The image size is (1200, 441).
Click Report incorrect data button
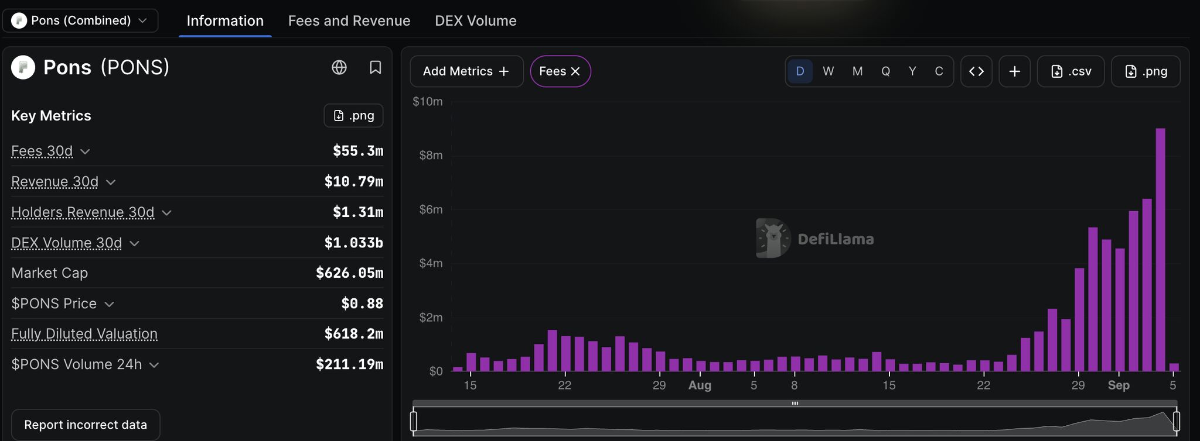click(86, 425)
